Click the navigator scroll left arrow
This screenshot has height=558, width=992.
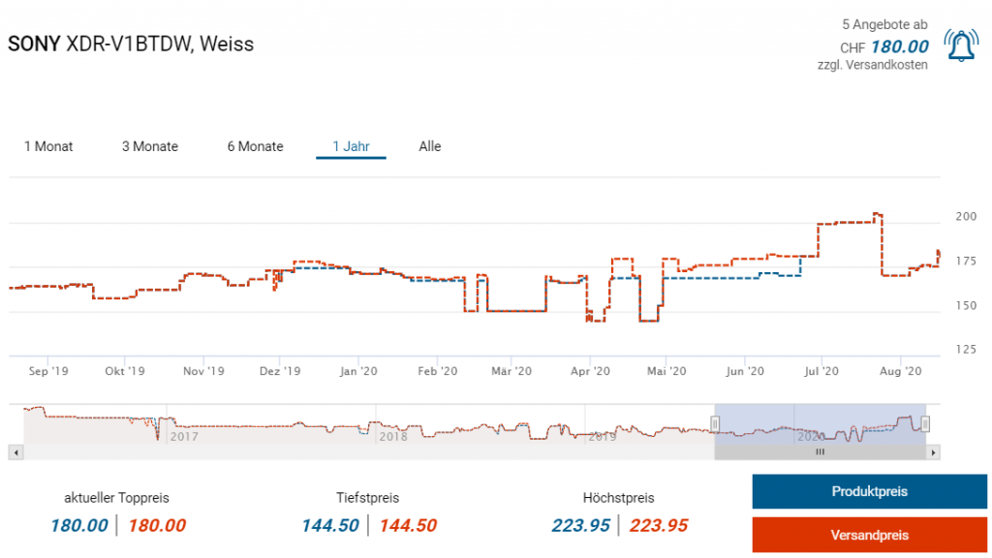click(x=15, y=452)
